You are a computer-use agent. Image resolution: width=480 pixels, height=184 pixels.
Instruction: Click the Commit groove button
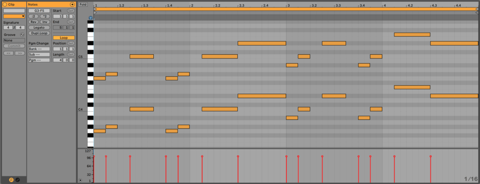click(14, 46)
